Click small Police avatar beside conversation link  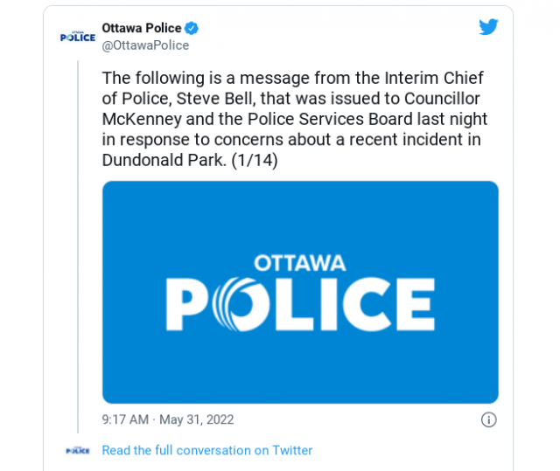click(78, 451)
